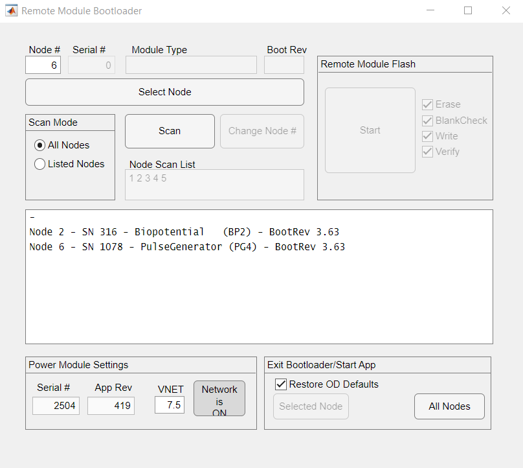Click the Serial # field showing 0
Screen dimensions: 523x468
click(x=91, y=65)
